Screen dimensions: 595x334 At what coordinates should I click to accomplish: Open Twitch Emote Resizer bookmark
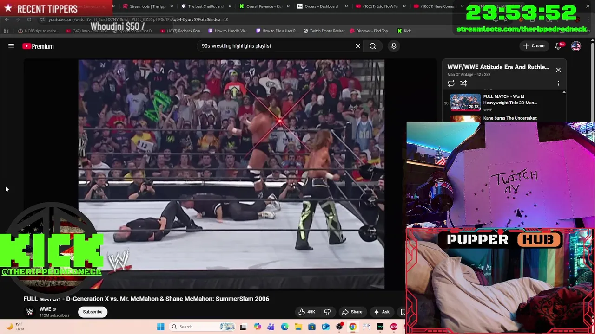coord(324,31)
